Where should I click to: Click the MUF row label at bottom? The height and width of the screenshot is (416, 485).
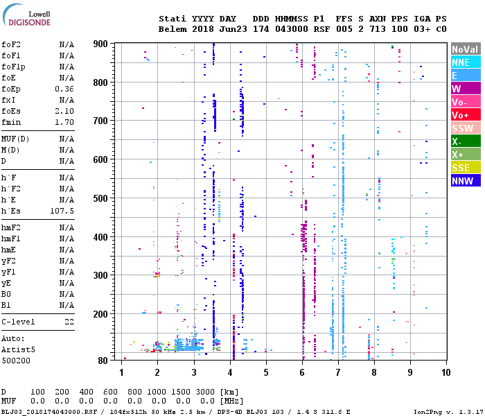click(x=8, y=401)
